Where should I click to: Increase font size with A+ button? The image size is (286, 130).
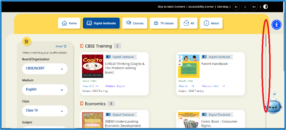(254, 7)
